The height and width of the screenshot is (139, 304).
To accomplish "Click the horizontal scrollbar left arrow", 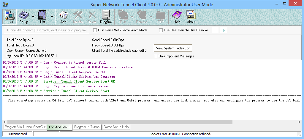I will pos(5,122).
